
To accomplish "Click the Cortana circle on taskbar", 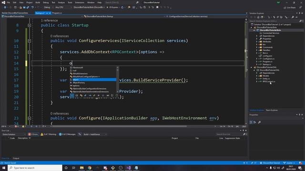I will 66,168.
